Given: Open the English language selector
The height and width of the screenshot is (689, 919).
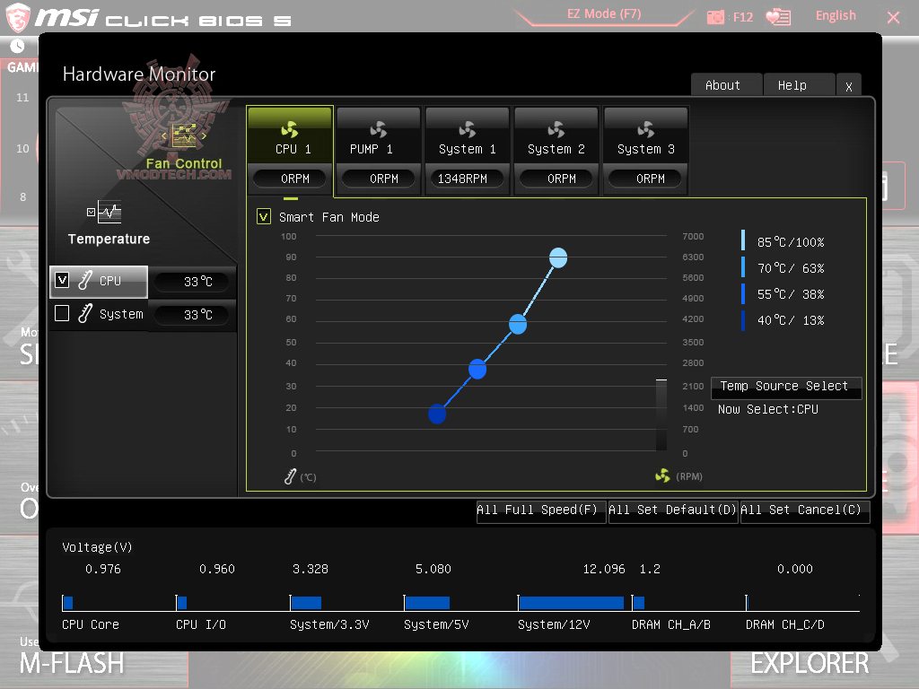Looking at the screenshot, I should click(x=836, y=16).
